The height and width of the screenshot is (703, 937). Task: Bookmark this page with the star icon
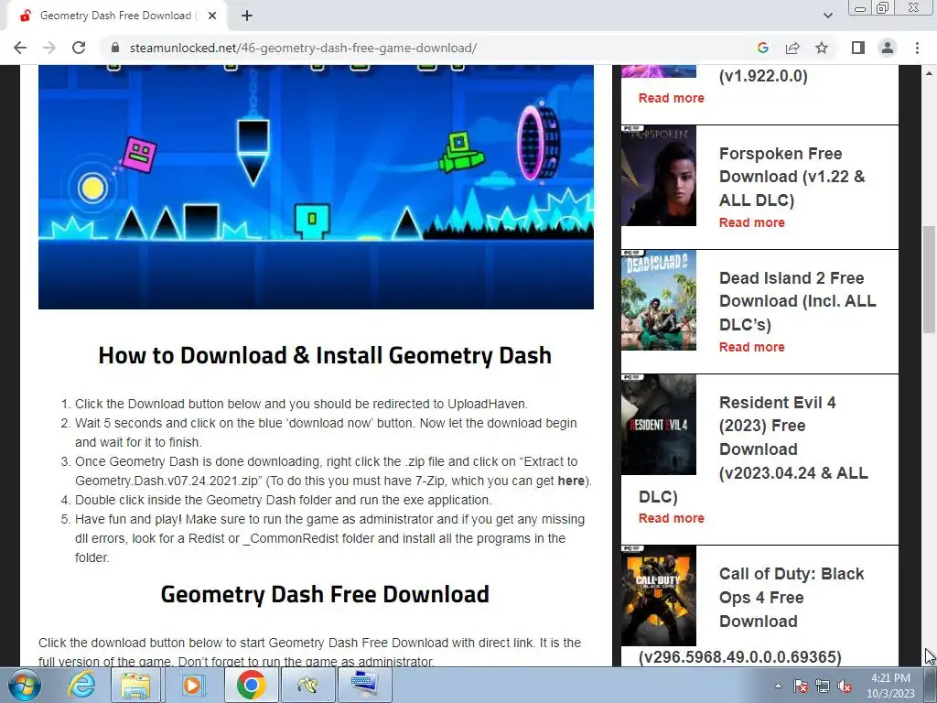click(822, 48)
